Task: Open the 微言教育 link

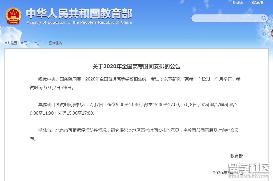Action: [x=257, y=3]
